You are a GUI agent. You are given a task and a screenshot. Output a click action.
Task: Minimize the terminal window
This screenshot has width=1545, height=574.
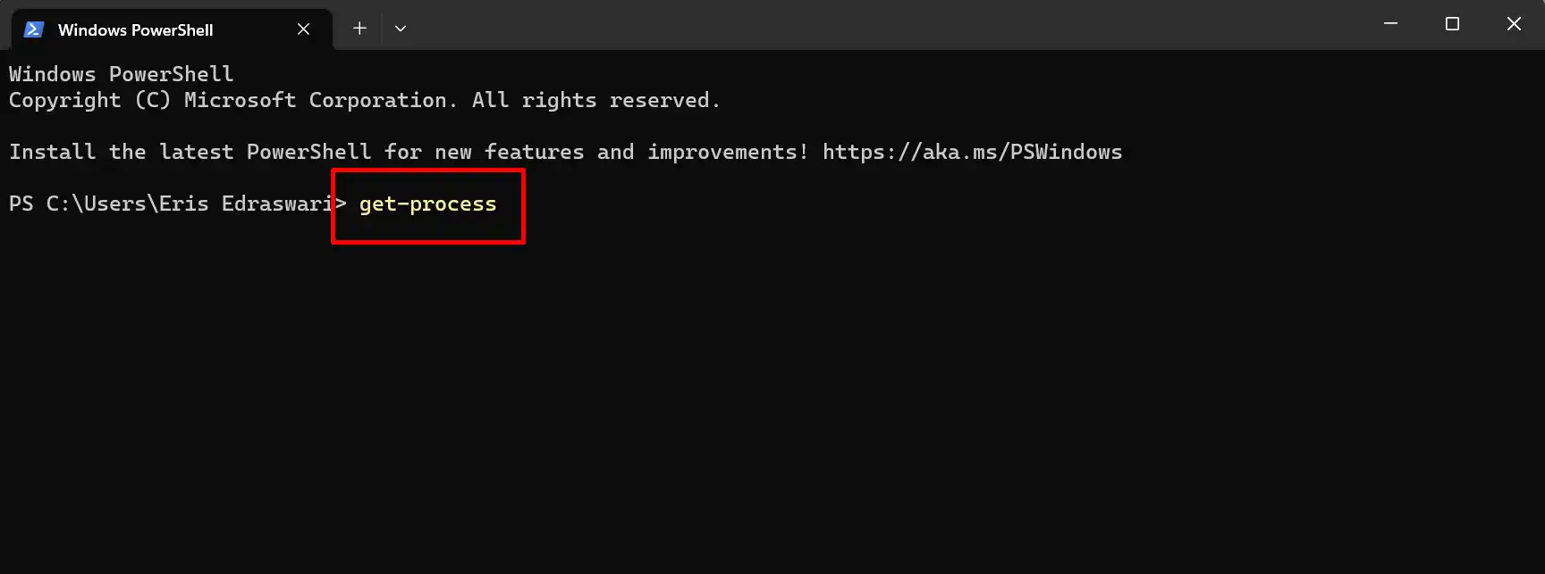pyautogui.click(x=1390, y=24)
